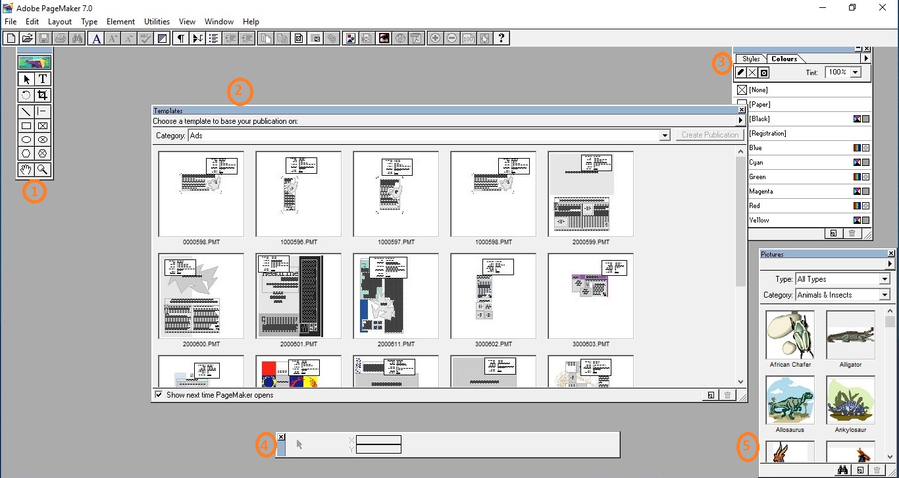Viewport: 899px width, 478px height.
Task: Click the Bulleted List toolbar icon
Action: [x=213, y=38]
